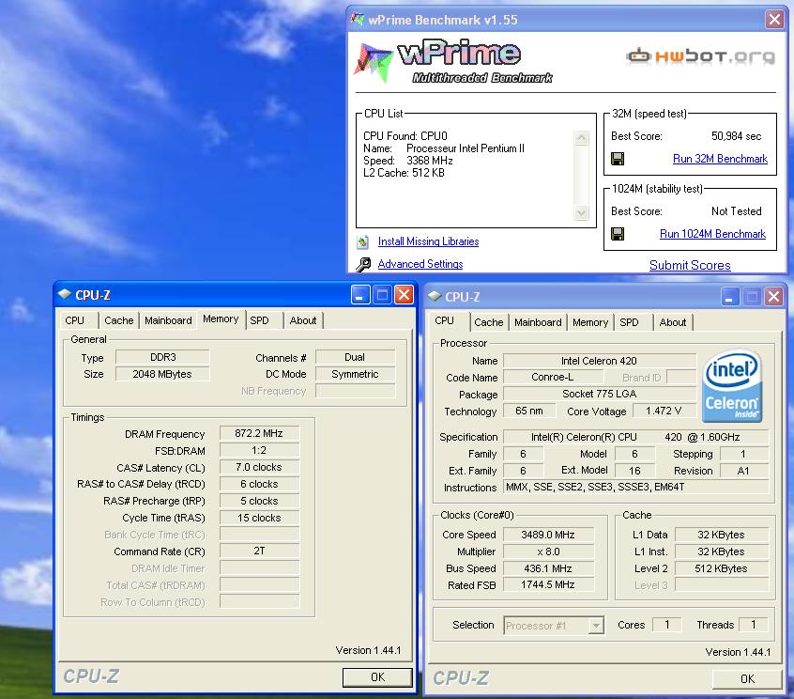
Task: Click wPrime title bar app icon
Action: [x=358, y=20]
